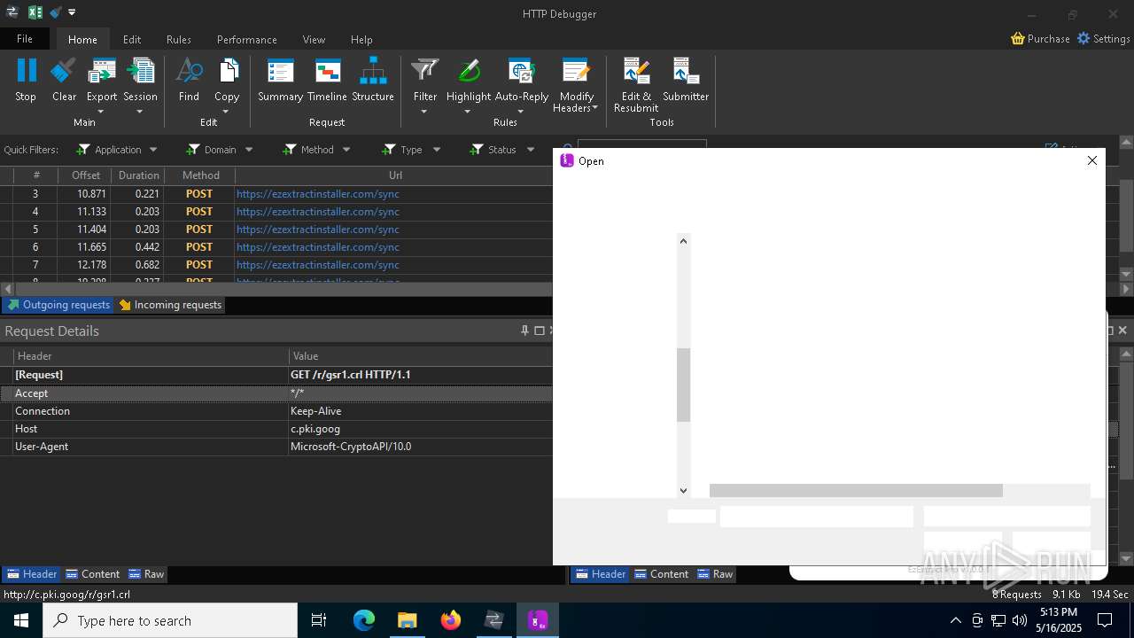Open request 5 URL link

[318, 230]
